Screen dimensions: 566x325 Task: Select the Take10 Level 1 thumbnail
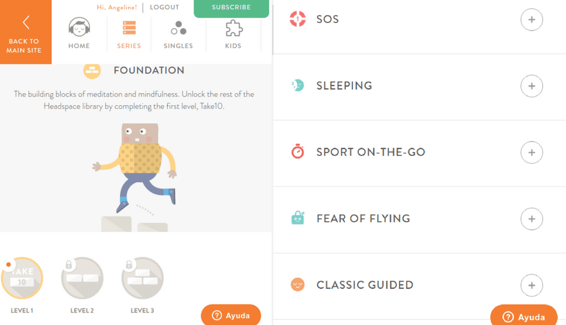pyautogui.click(x=22, y=278)
